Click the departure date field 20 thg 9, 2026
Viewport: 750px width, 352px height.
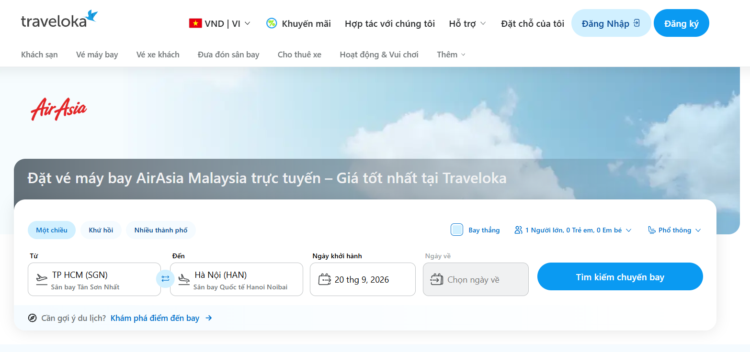click(x=363, y=279)
